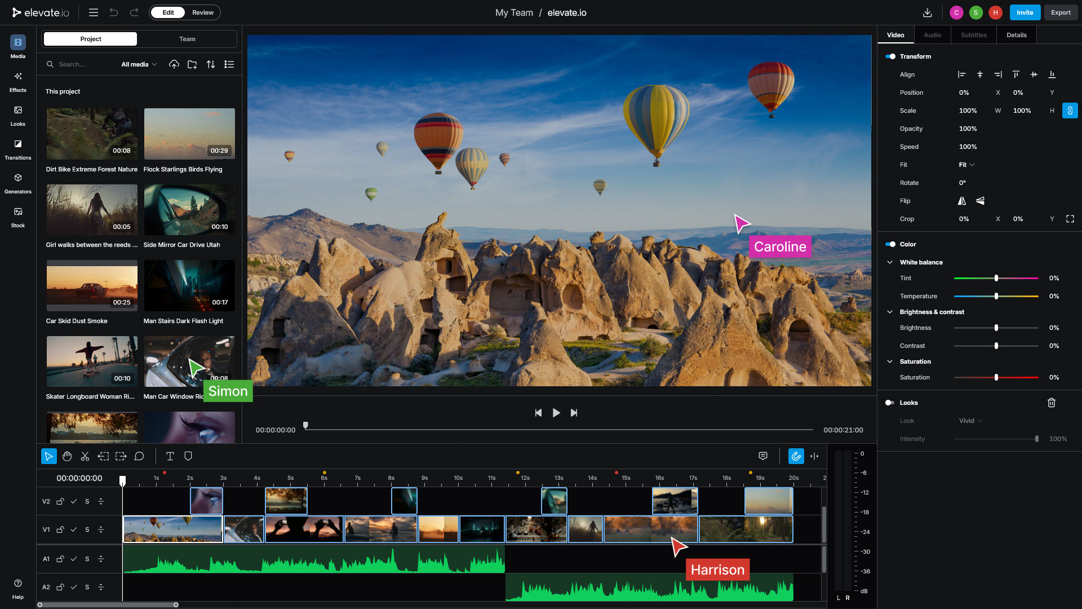Click the Temperature slider handle
Viewport: 1082px width, 609px height.
click(x=996, y=296)
